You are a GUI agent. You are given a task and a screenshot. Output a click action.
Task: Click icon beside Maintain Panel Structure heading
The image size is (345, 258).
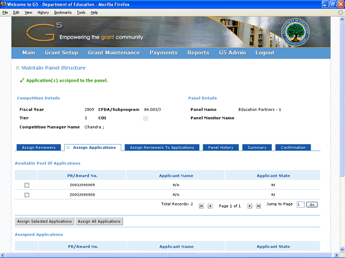point(18,68)
